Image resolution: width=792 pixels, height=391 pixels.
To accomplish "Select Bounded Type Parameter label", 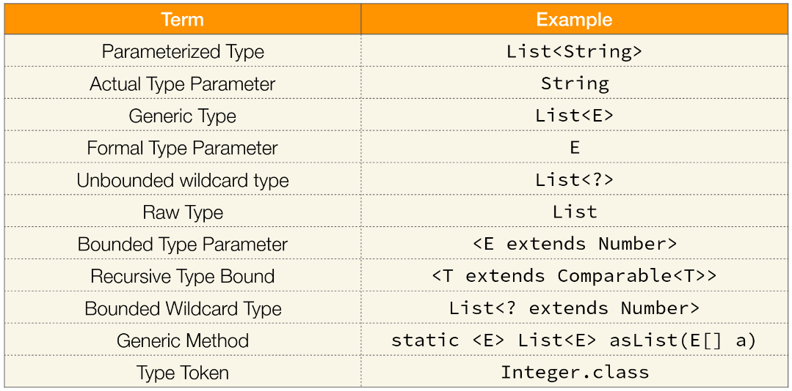I will [x=183, y=245].
